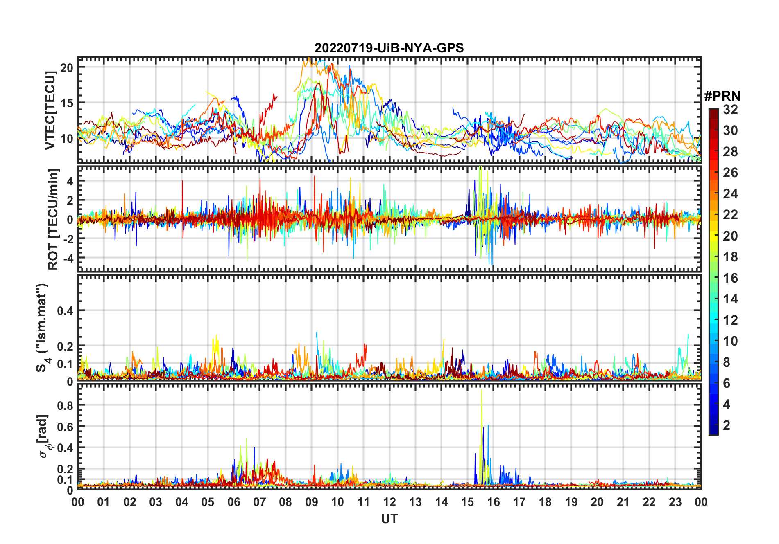Click the #PRN colorbar title

(722, 96)
